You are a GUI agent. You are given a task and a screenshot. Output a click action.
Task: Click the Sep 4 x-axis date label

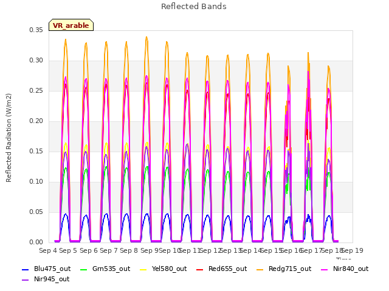(x=48, y=250)
